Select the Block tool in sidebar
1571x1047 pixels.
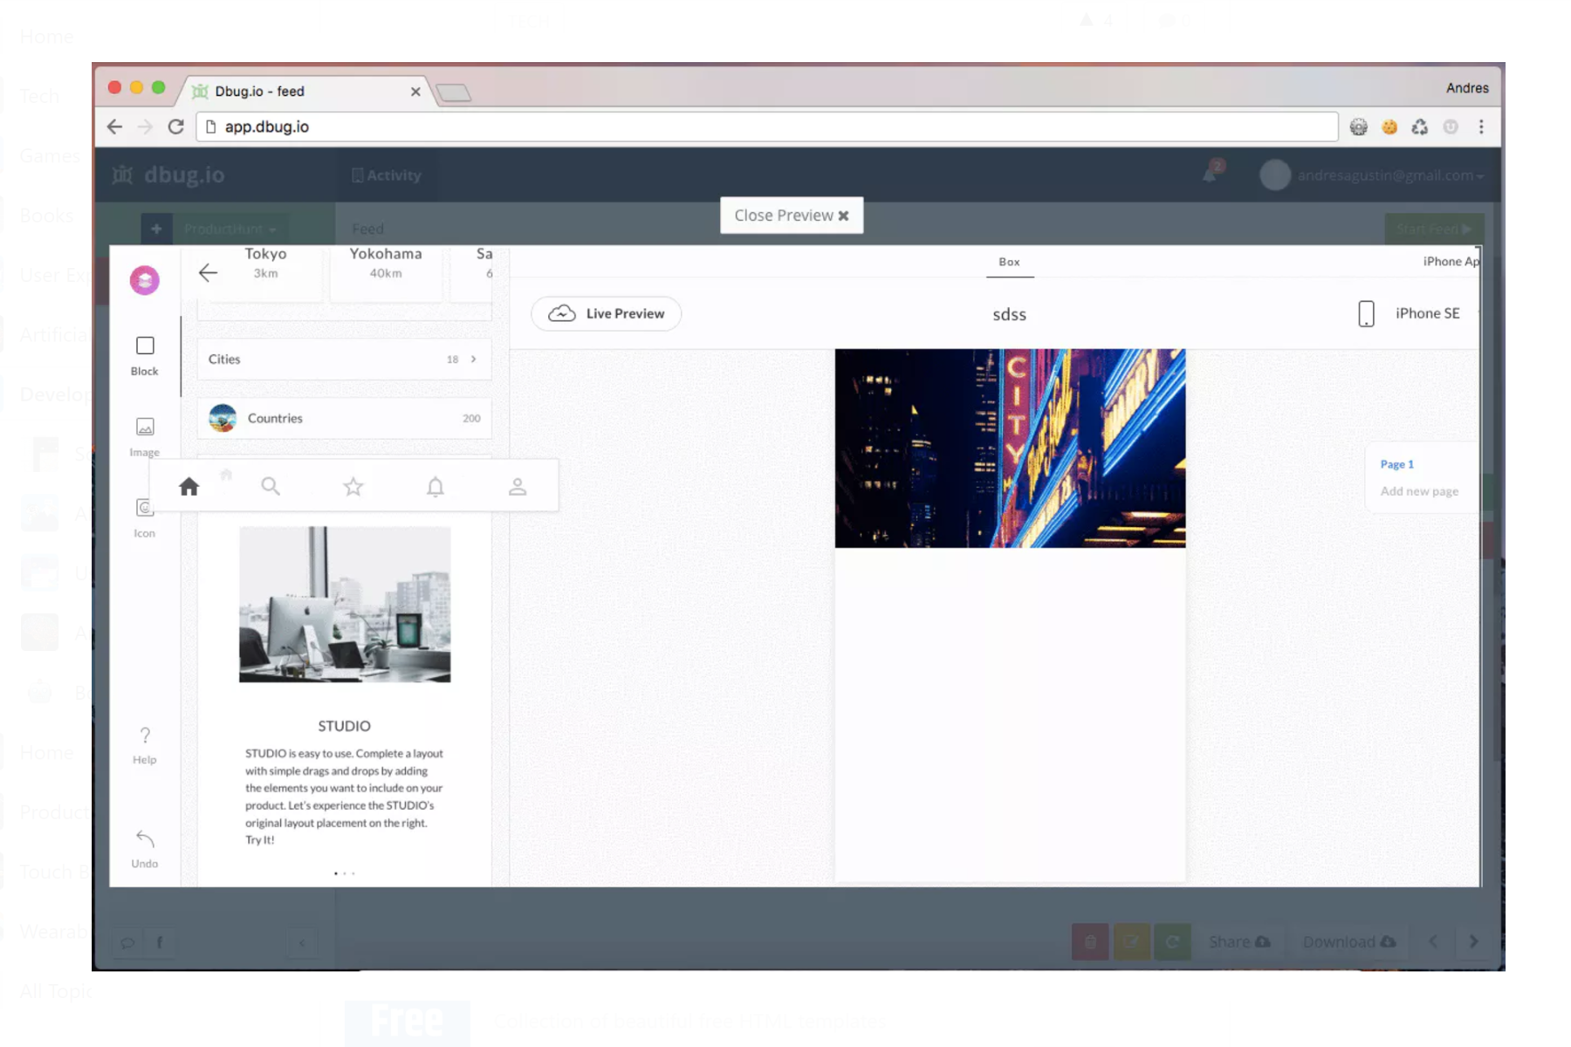145,356
